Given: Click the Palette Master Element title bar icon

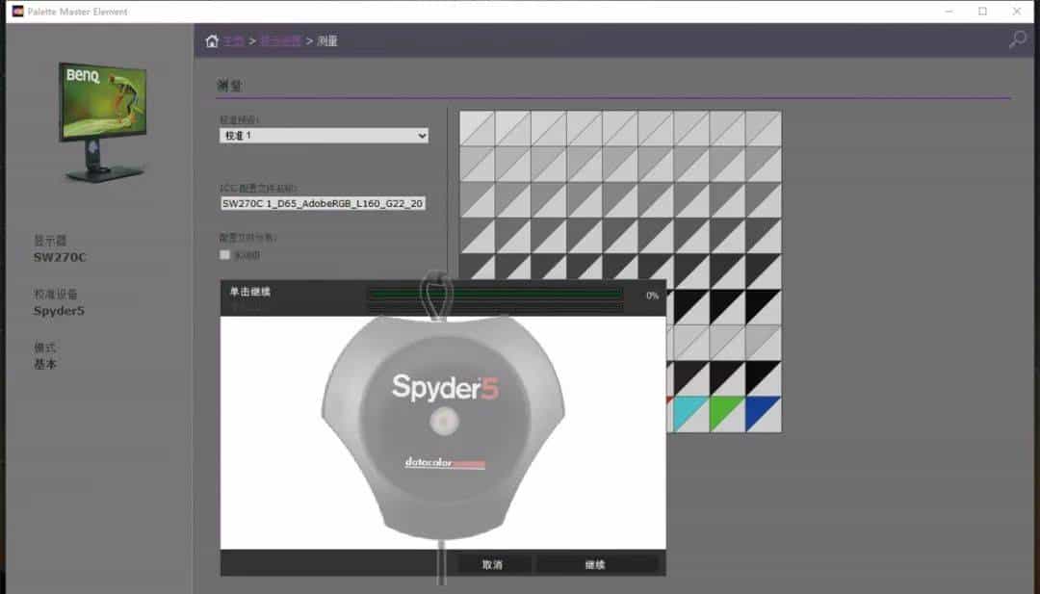Looking at the screenshot, I should click(x=17, y=11).
